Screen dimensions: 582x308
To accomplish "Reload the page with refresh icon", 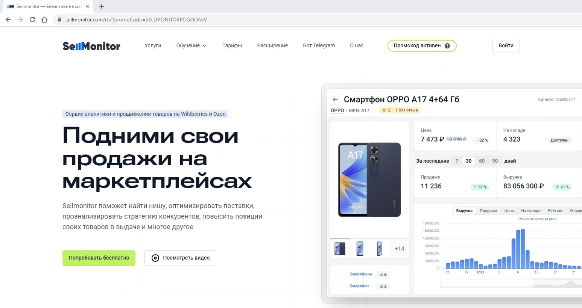I will (32, 20).
